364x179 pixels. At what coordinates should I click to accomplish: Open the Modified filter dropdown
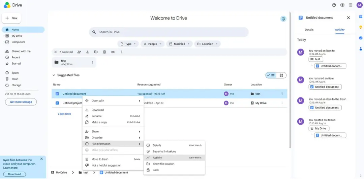(x=179, y=44)
